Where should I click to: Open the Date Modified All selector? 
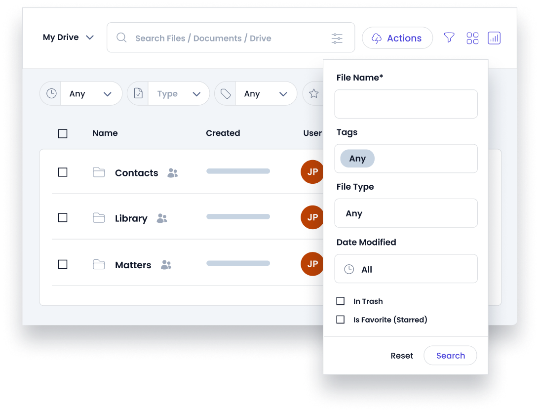click(x=406, y=269)
